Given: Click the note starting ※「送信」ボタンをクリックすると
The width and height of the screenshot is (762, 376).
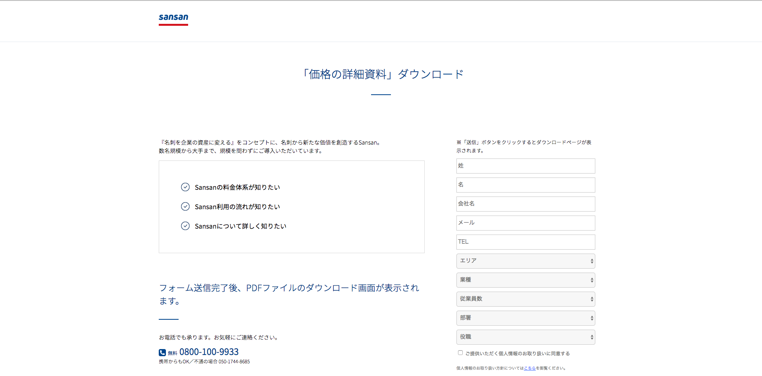Looking at the screenshot, I should pos(524,146).
